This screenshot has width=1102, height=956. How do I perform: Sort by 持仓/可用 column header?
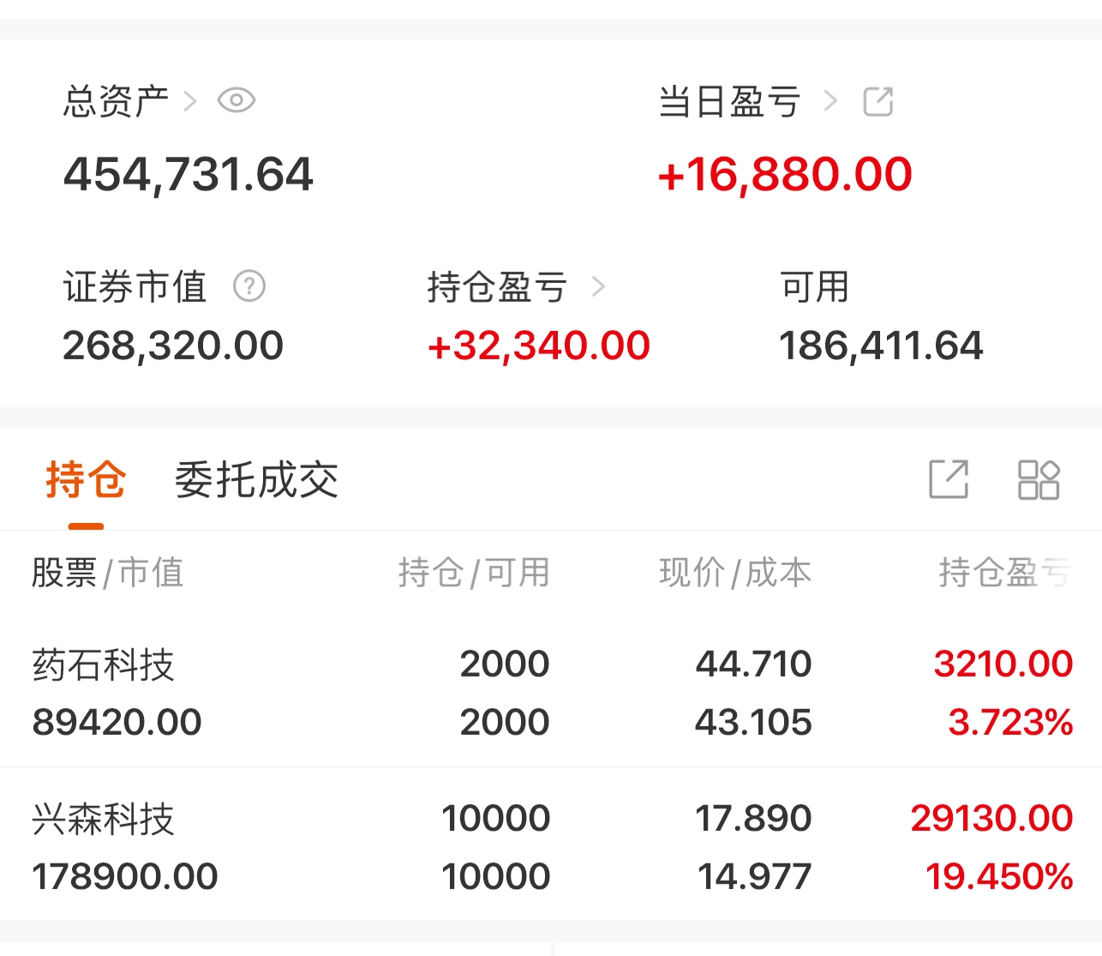point(474,573)
